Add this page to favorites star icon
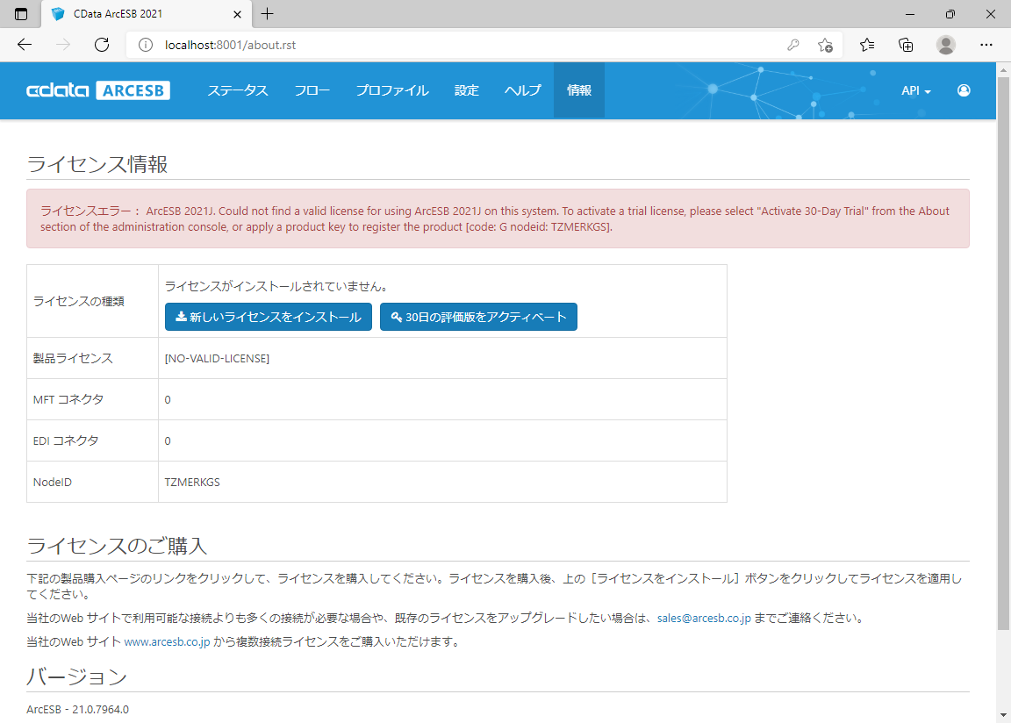Viewport: 1011px width, 723px height. coord(825,45)
